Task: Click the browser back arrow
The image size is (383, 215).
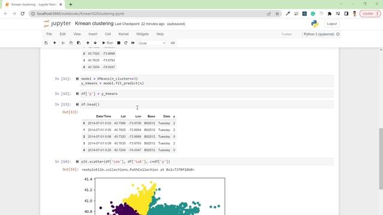Action: point(5,14)
